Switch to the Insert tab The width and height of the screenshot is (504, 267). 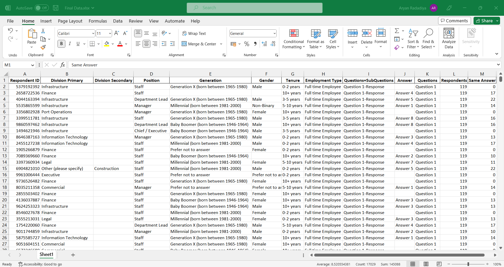tap(46, 21)
